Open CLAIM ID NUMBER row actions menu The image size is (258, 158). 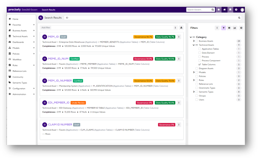coord(179,125)
